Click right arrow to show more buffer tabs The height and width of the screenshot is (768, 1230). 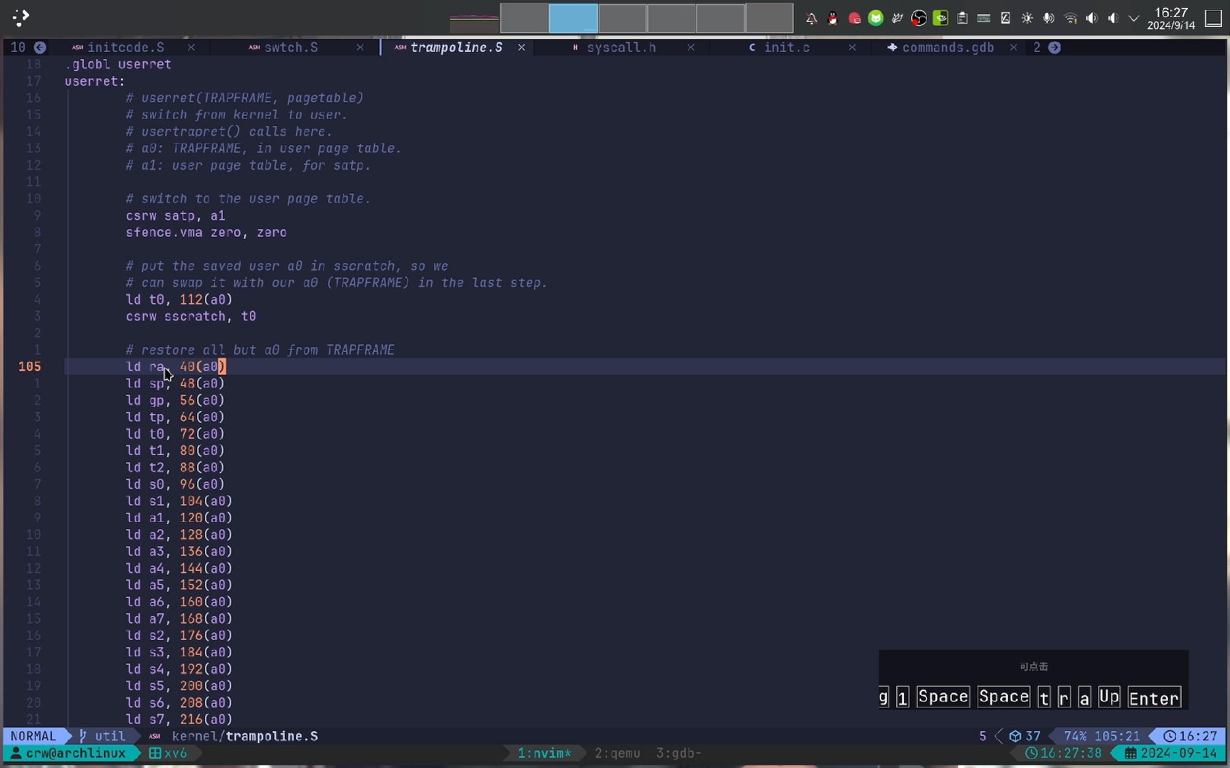tap(1055, 48)
